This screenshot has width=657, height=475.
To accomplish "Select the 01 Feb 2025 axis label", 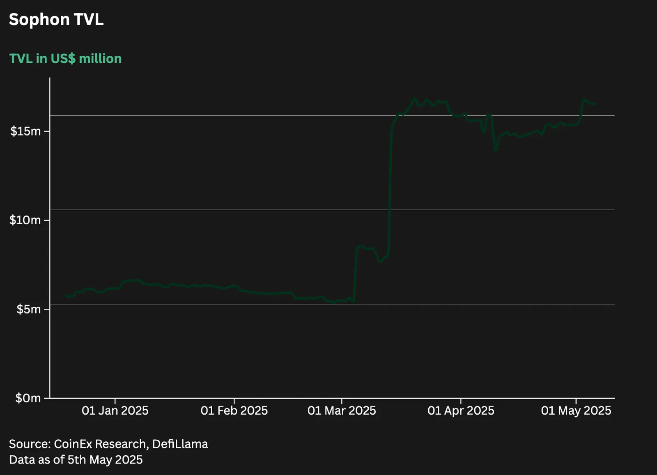I will coord(234,411).
